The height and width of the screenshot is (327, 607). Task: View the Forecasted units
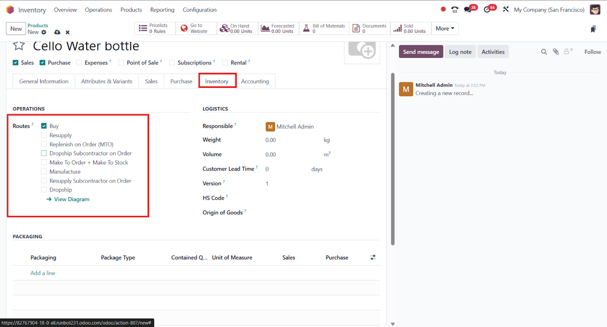tap(279, 28)
